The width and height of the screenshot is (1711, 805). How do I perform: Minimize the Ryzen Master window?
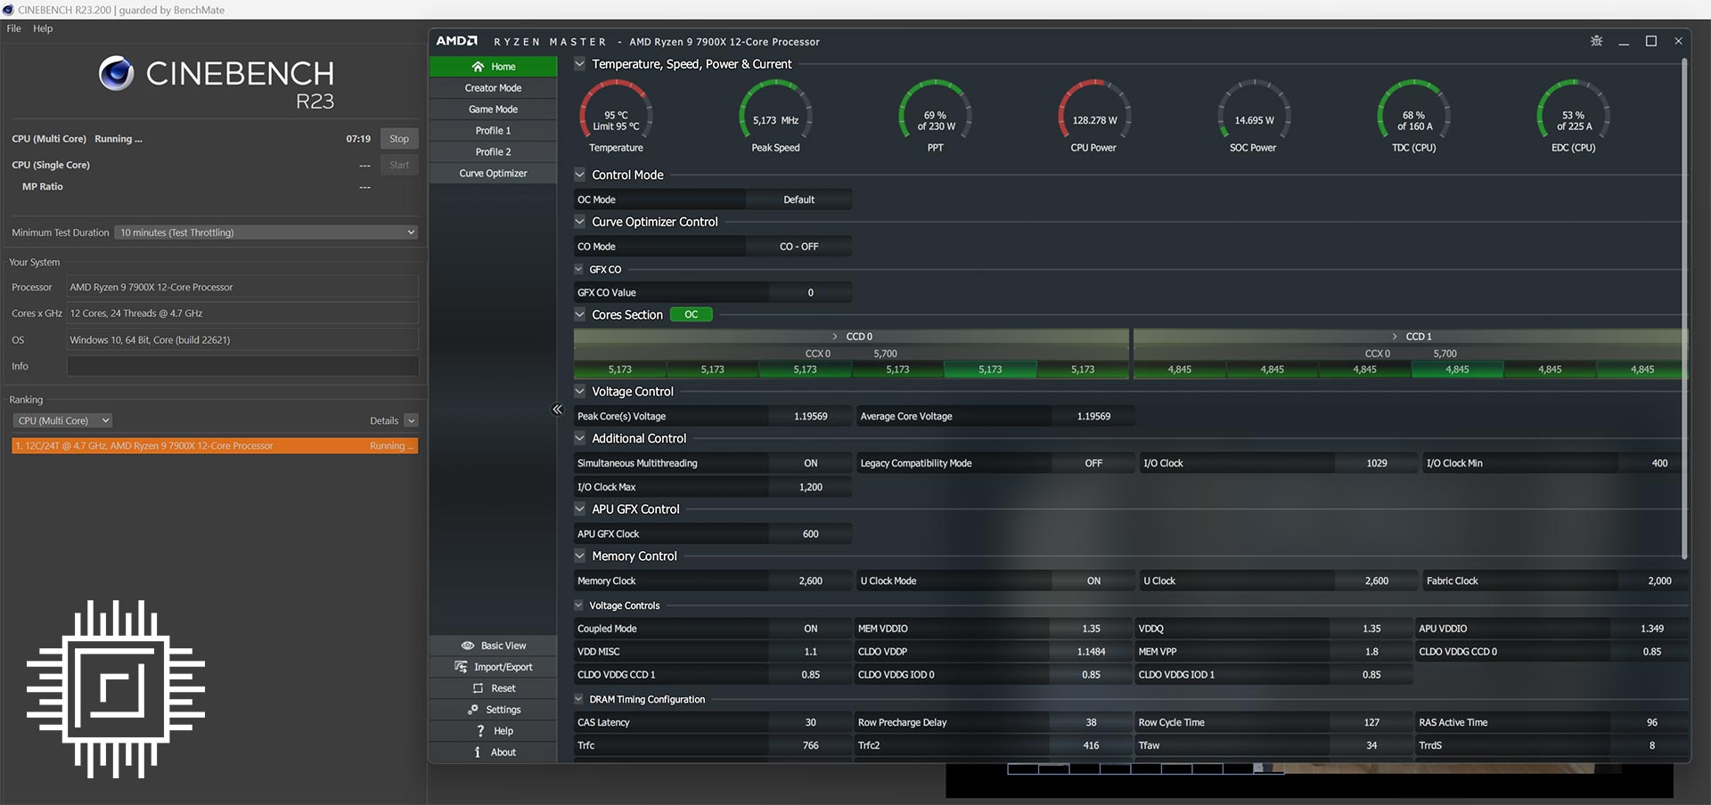click(1624, 42)
